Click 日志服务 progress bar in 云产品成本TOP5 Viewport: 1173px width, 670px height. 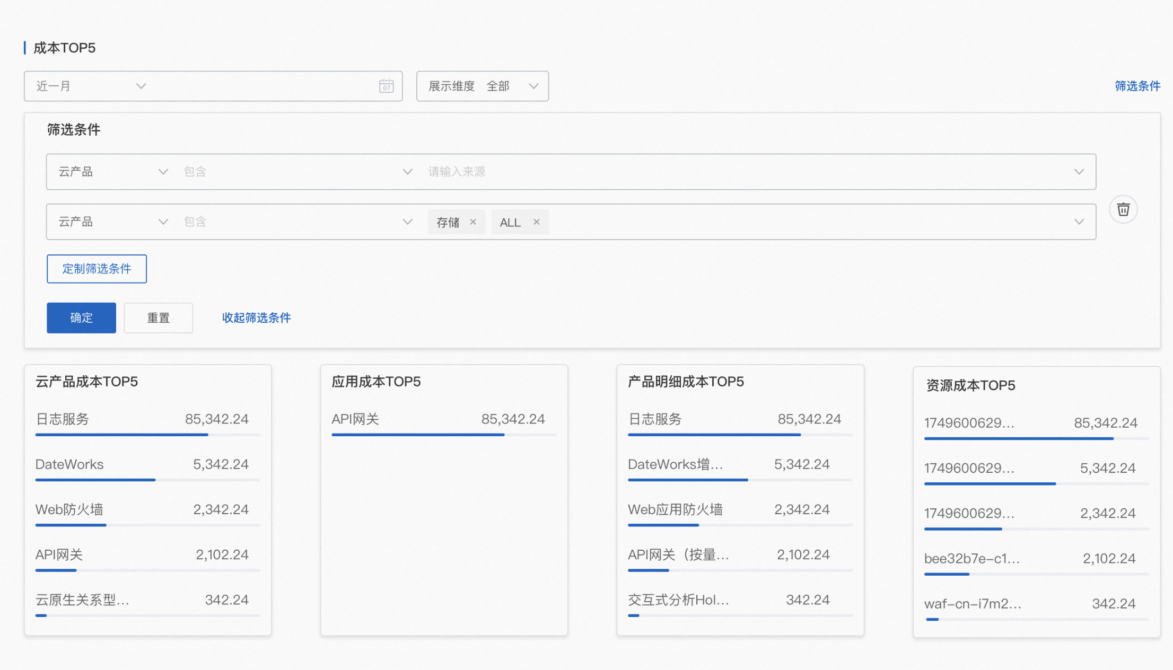[147, 435]
